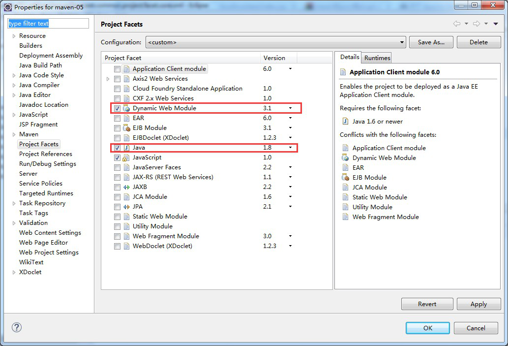Click the Apply button
508x346 pixels.
click(x=478, y=304)
